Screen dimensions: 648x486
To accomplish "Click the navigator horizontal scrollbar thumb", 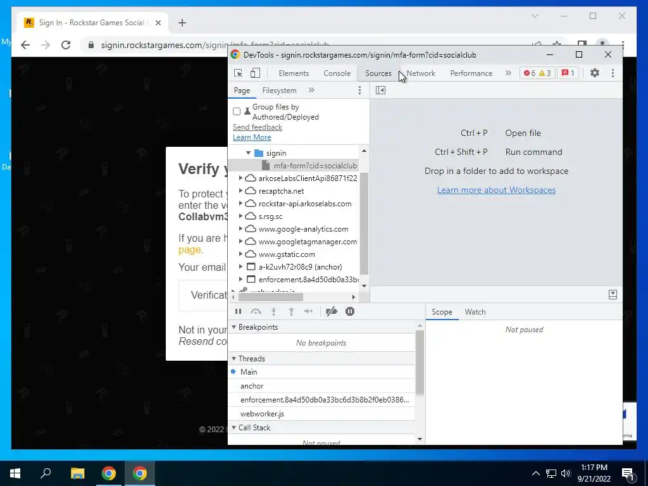I will coord(271,297).
